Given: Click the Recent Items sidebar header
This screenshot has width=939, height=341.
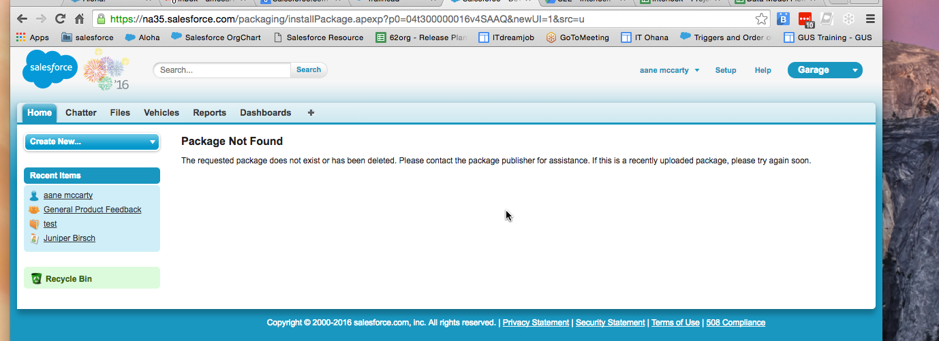Looking at the screenshot, I should coord(92,176).
